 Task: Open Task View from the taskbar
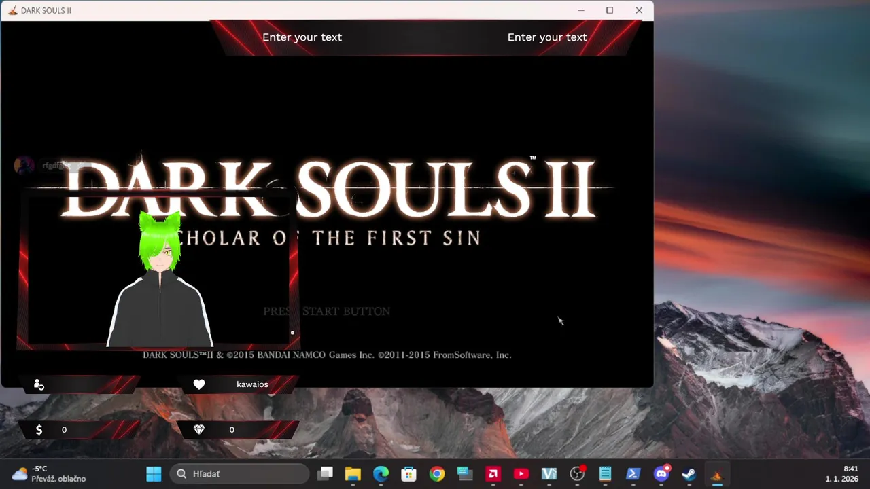(326, 473)
